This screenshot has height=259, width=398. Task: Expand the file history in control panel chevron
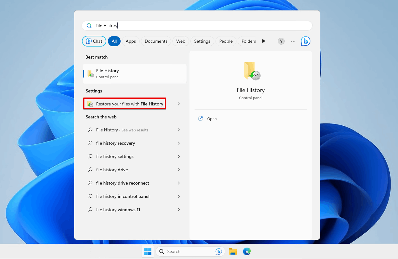click(x=179, y=196)
